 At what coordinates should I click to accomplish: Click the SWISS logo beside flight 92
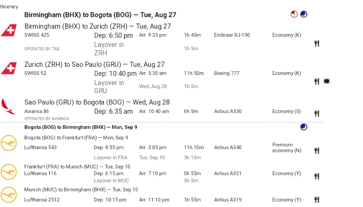click(9, 68)
